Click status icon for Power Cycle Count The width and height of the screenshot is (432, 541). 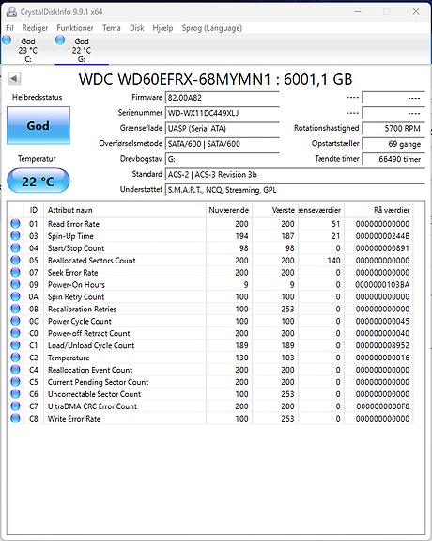[x=15, y=321]
